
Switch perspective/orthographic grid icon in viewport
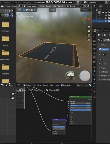(89, 40)
